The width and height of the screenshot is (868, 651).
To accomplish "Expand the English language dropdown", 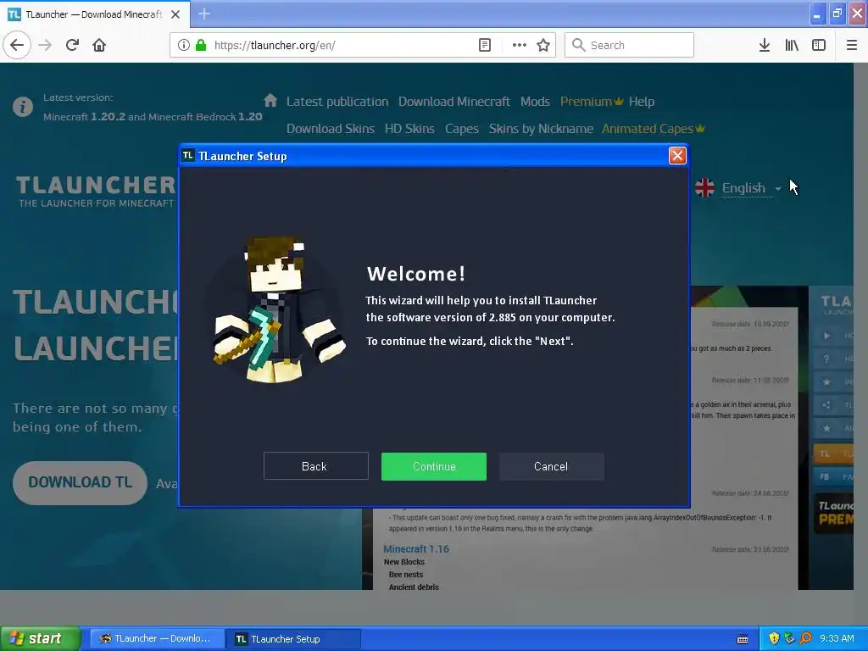I will 751,188.
